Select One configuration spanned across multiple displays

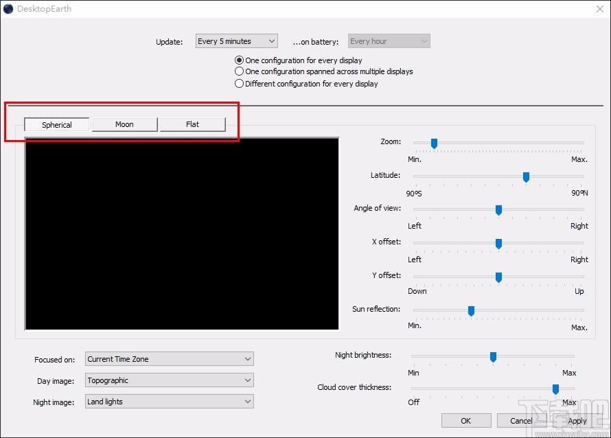[x=324, y=71]
